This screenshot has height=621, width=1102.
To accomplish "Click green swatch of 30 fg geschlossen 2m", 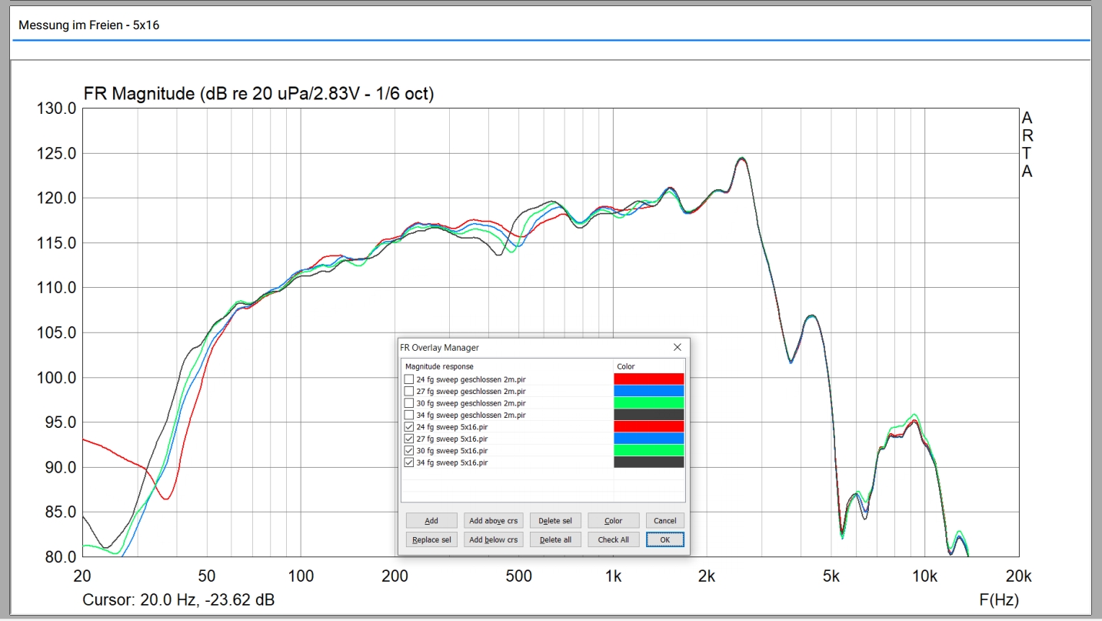I will (x=649, y=403).
